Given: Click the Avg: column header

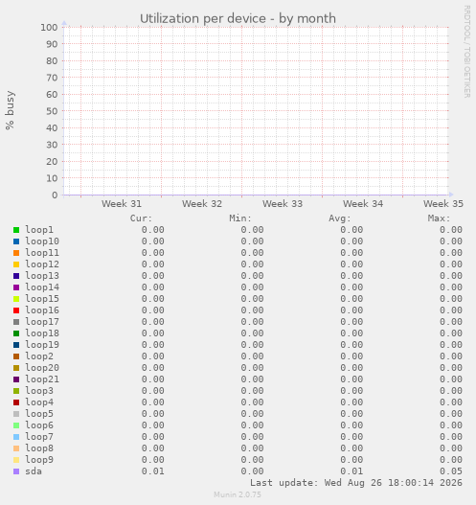Looking at the screenshot, I should pos(340,218).
